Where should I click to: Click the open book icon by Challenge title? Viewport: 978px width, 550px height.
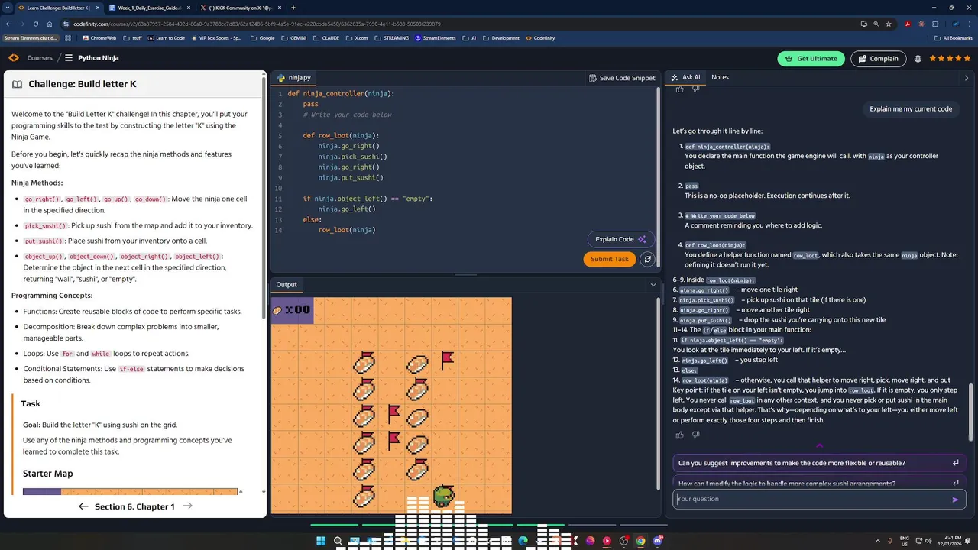click(17, 85)
